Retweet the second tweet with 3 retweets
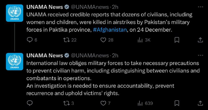 click(x=66, y=103)
